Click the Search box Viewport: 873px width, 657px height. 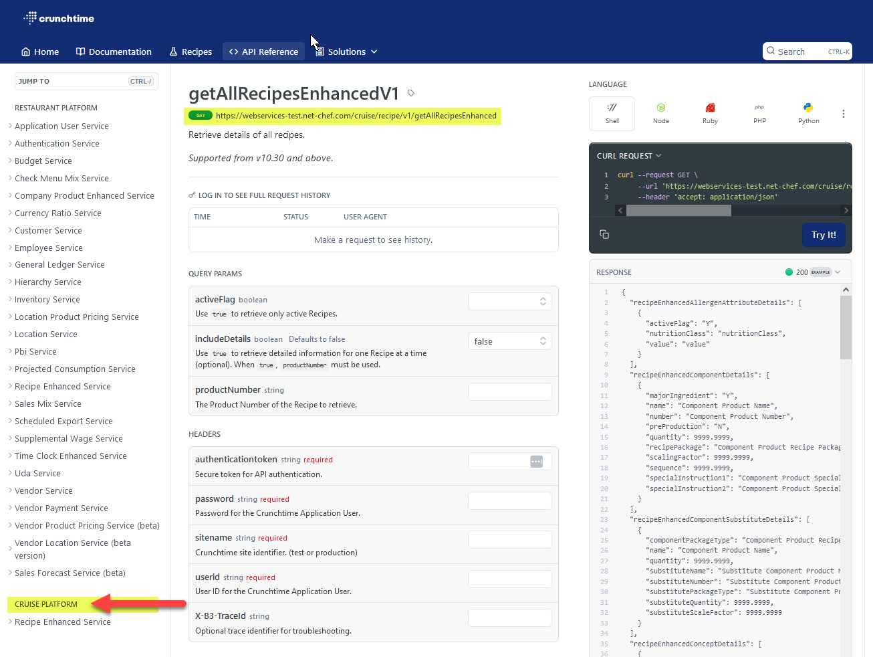(x=807, y=52)
